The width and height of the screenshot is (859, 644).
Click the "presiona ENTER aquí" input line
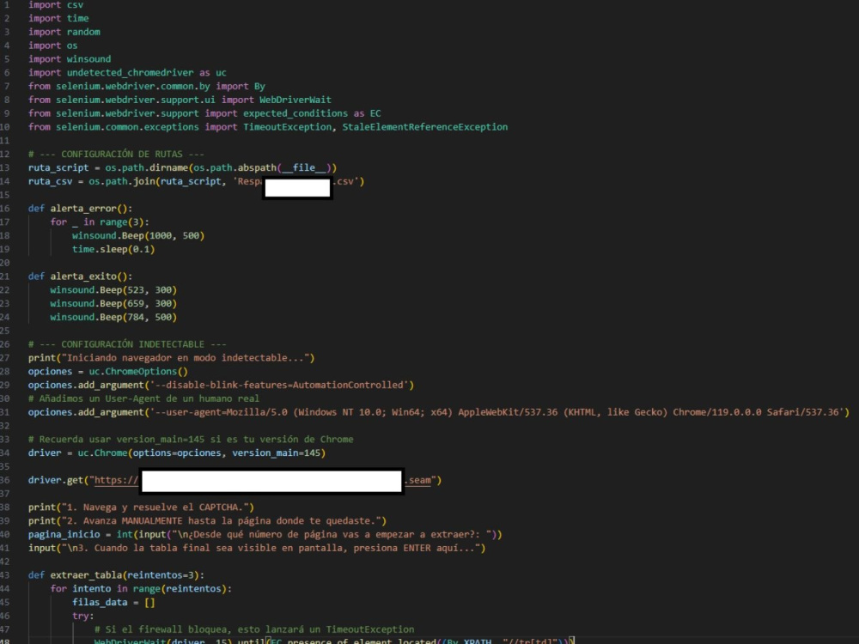(257, 548)
